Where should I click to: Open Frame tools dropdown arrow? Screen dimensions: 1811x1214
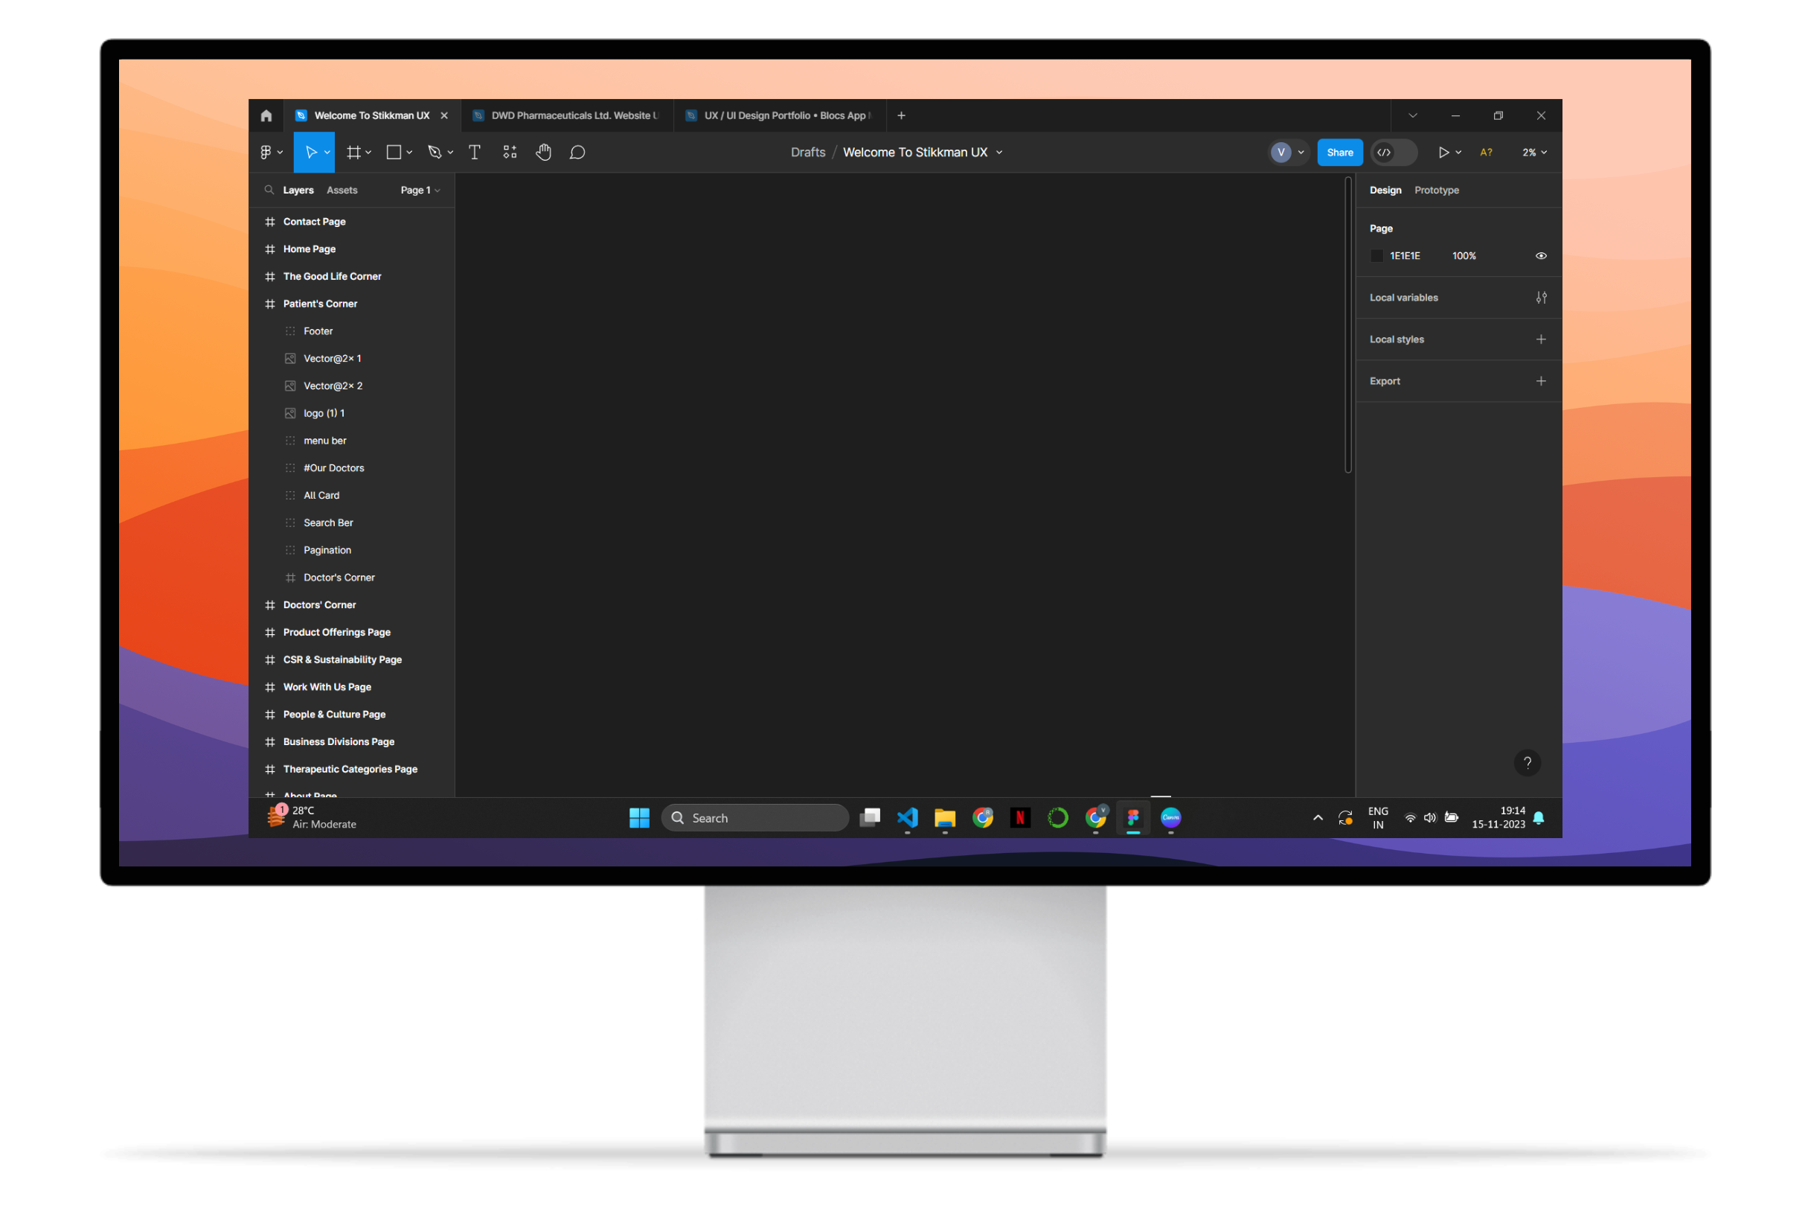[368, 153]
